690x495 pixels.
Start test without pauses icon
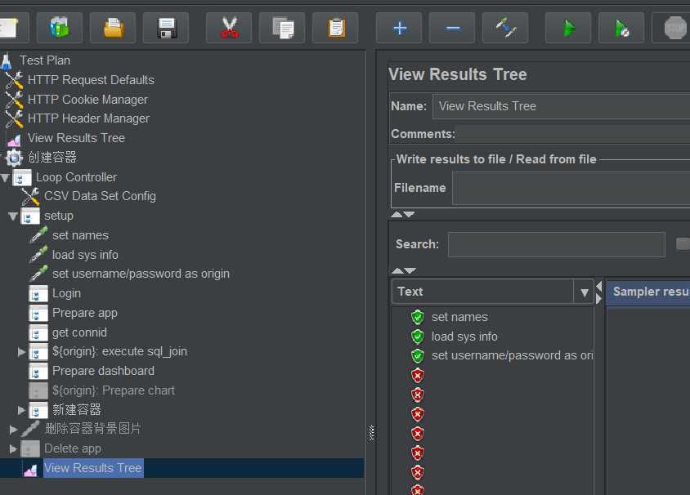coord(621,28)
